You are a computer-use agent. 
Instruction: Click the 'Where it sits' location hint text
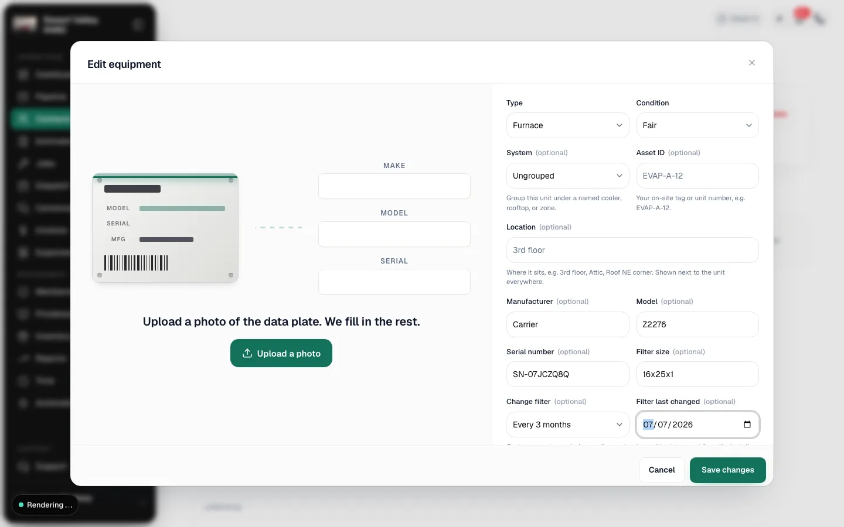pos(615,277)
